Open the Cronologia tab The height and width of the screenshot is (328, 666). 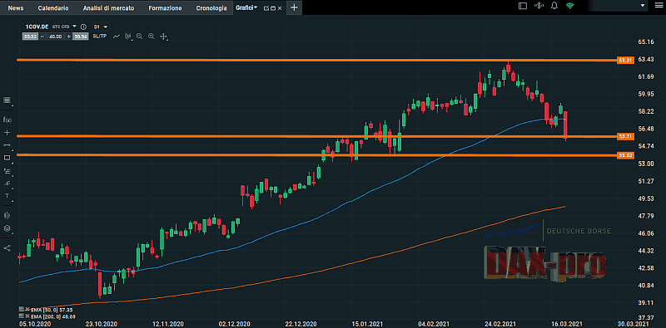[x=211, y=8]
